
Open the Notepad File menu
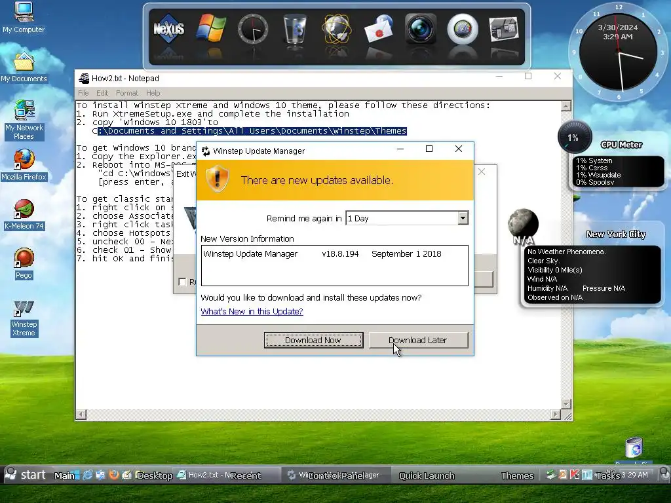coord(83,93)
